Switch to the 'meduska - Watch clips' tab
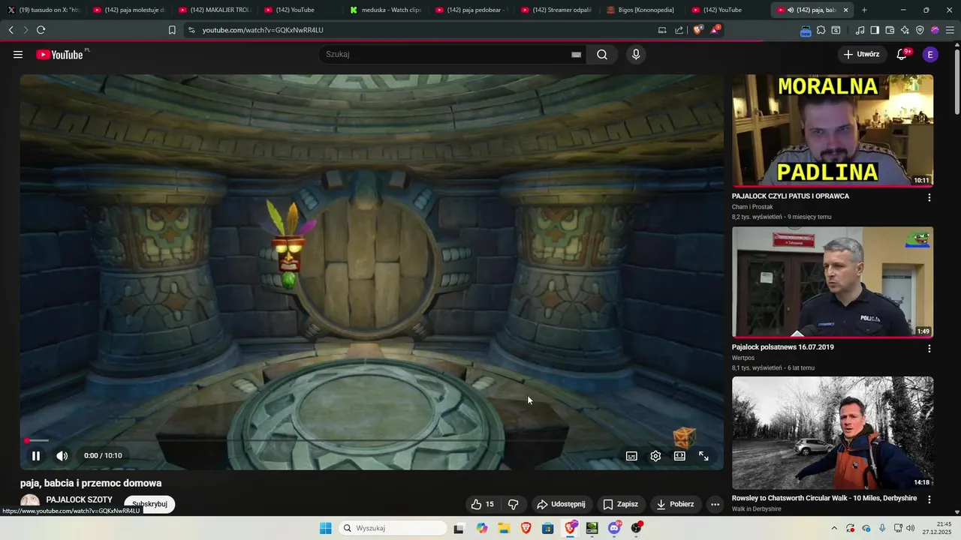Screen dimensions: 961x540 click(x=385, y=10)
